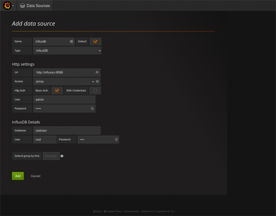Click the Http settings Password field
The image size is (276, 216).
coord(64,109)
